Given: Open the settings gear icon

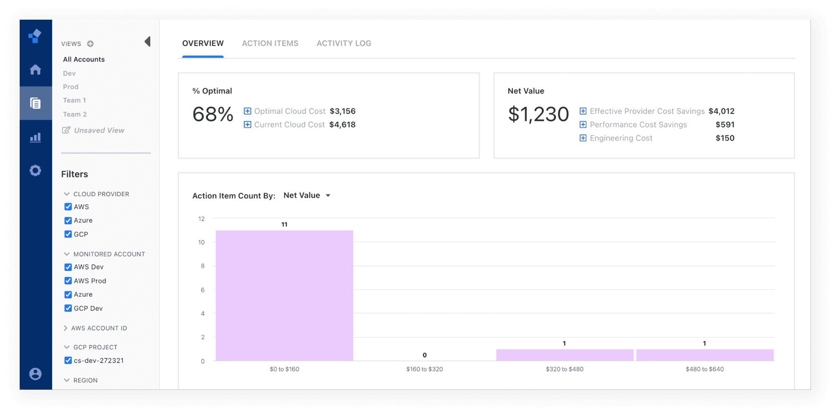Looking at the screenshot, I should coord(36,171).
